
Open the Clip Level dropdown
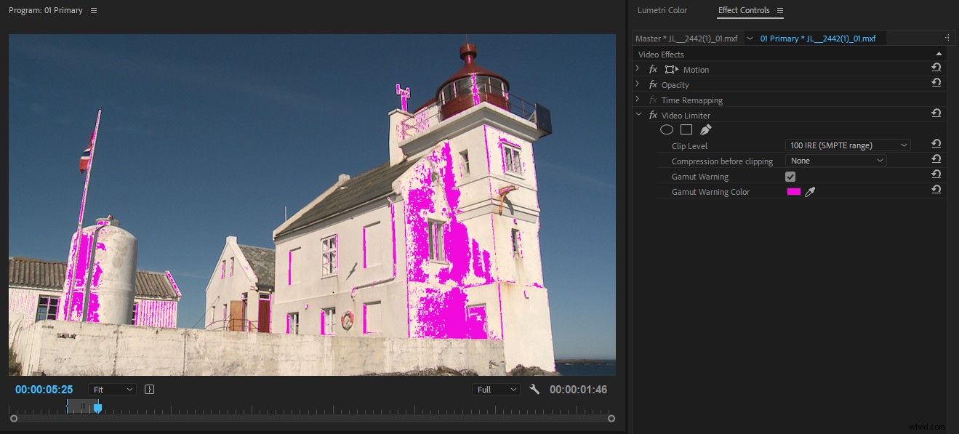(x=847, y=145)
